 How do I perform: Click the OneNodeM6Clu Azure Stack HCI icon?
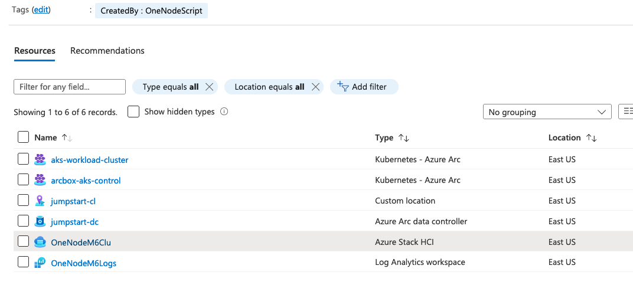click(x=40, y=242)
